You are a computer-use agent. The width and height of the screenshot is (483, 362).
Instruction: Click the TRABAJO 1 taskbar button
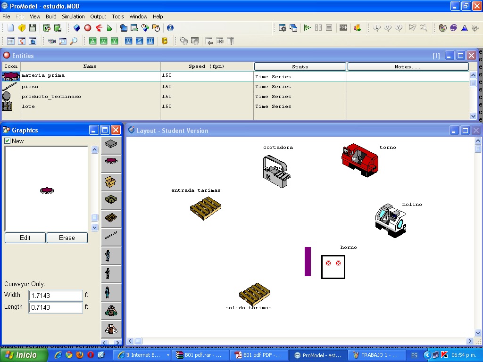pos(378,355)
